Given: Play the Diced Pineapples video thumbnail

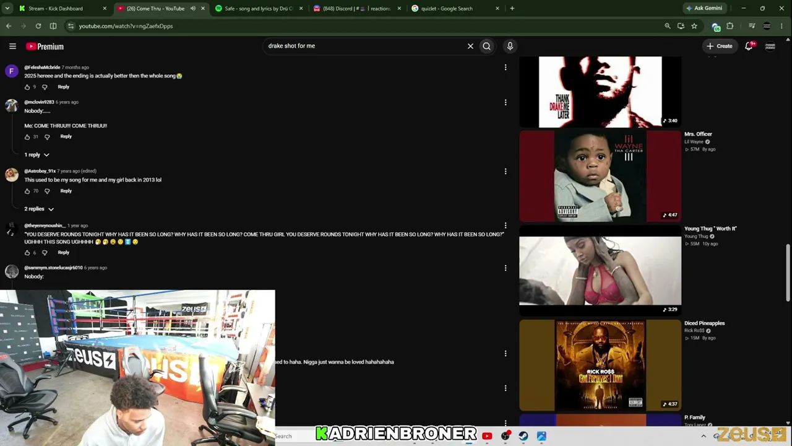Looking at the screenshot, I should 600,365.
